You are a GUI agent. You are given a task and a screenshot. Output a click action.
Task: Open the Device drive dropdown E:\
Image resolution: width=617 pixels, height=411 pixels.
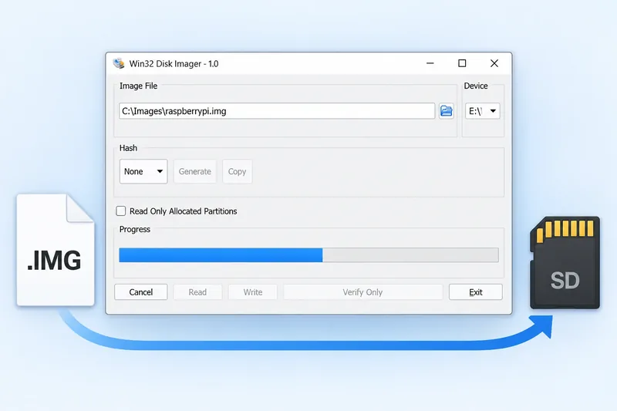[x=483, y=111]
